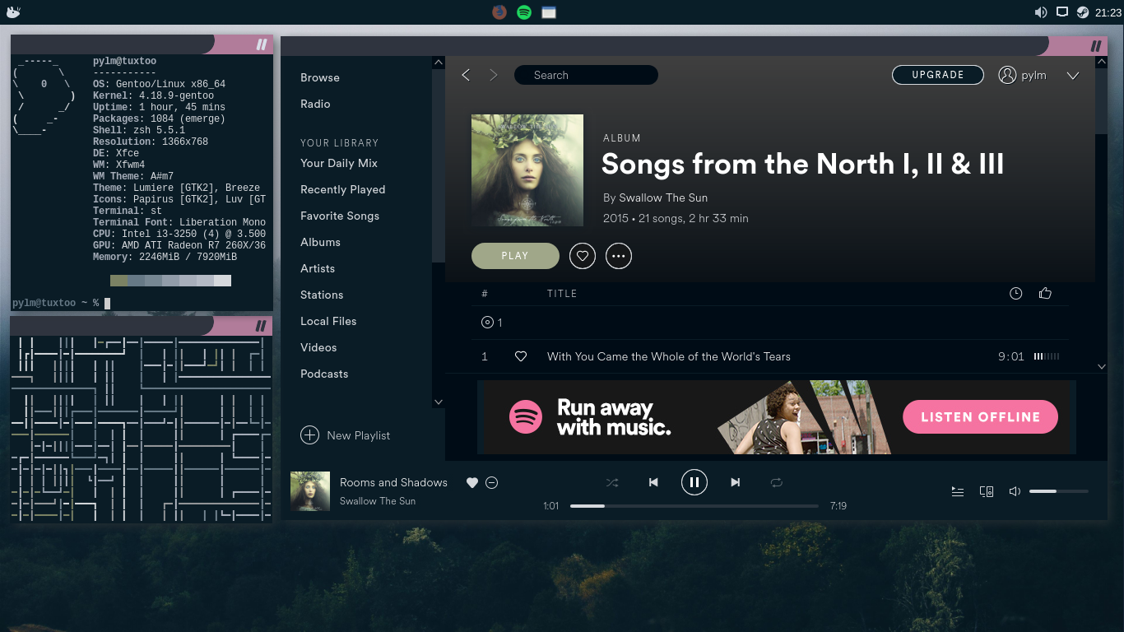Click the plus icon for New Playlist
This screenshot has height=632, width=1124.
(309, 435)
